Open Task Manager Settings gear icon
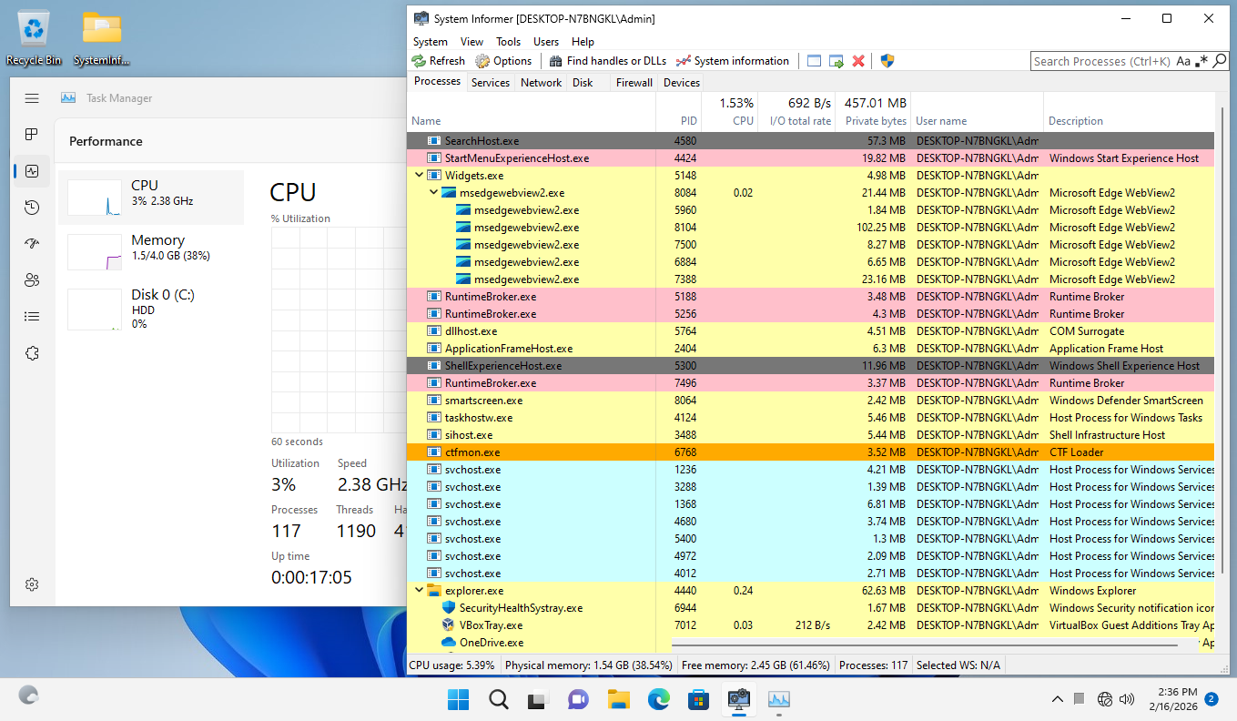 [x=32, y=584]
